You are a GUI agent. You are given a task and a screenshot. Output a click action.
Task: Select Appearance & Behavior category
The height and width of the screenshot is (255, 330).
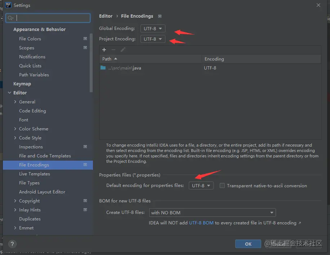coord(39,29)
